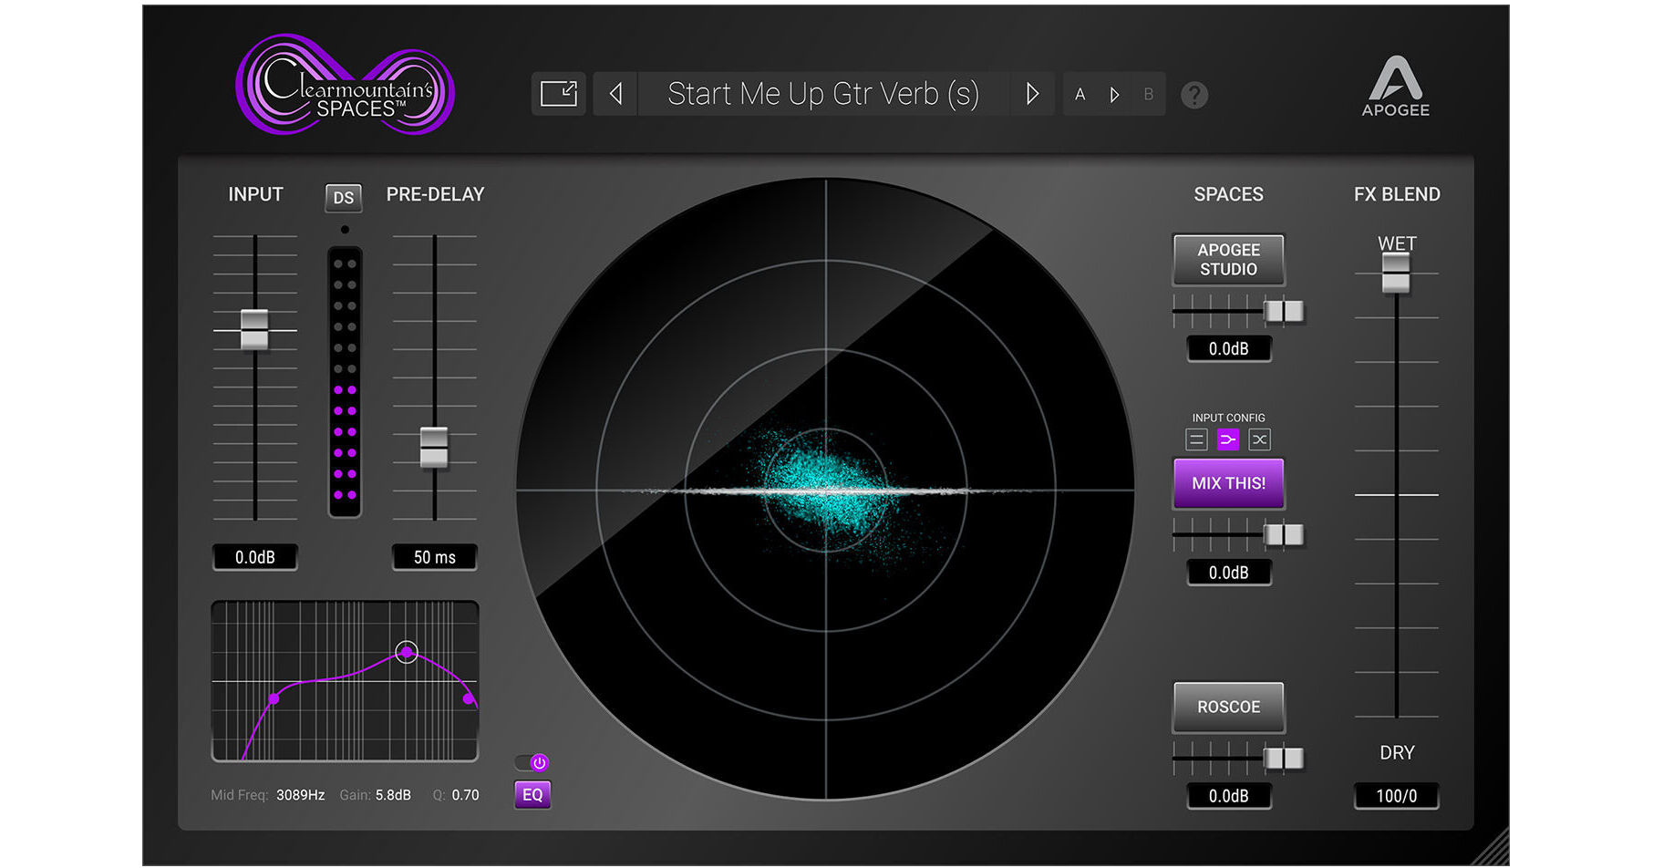Click the EQ low-cut node
This screenshot has height=868, width=1653.
274,699
